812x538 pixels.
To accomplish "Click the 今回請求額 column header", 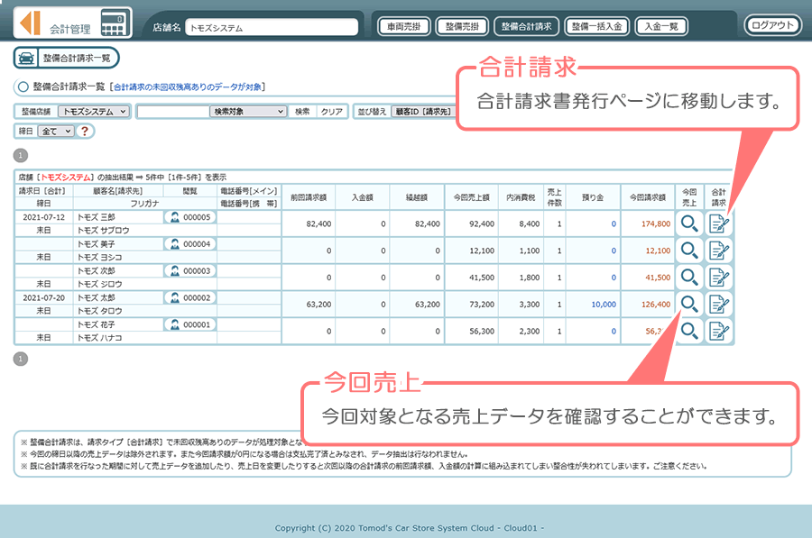I will 647,197.
